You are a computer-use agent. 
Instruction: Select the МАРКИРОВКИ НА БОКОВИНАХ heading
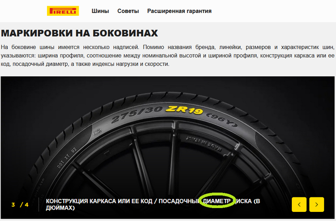coord(80,33)
